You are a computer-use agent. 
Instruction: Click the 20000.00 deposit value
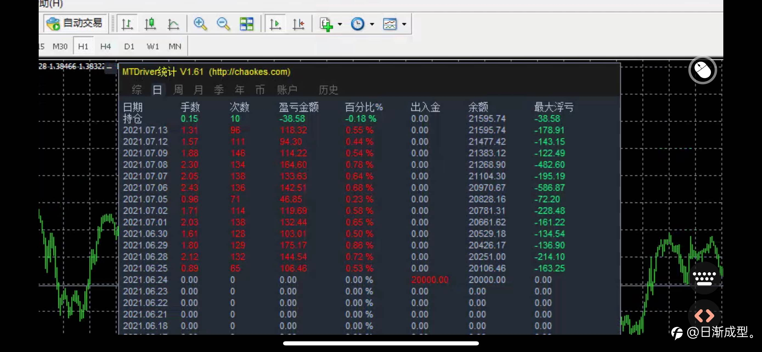[x=430, y=280]
